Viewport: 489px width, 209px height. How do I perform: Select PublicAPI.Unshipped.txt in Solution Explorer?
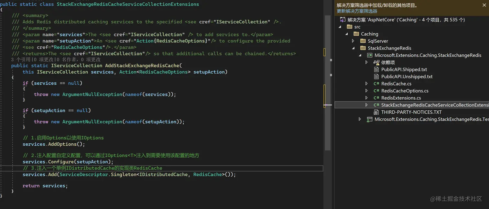point(407,77)
